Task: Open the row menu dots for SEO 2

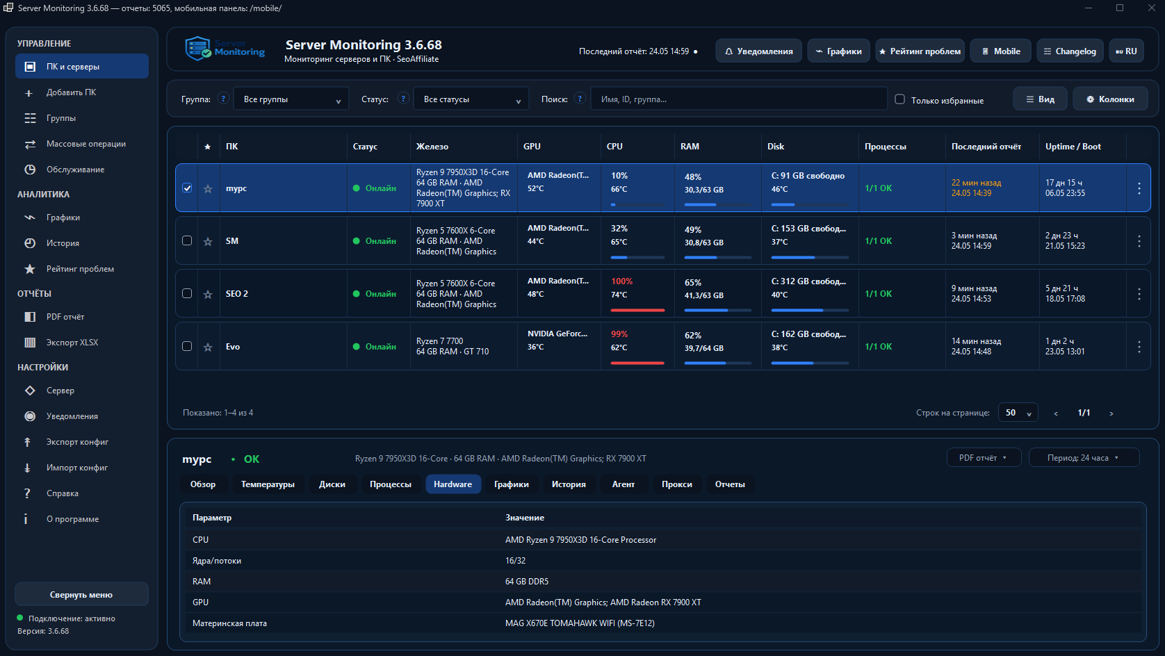Action: tap(1139, 294)
